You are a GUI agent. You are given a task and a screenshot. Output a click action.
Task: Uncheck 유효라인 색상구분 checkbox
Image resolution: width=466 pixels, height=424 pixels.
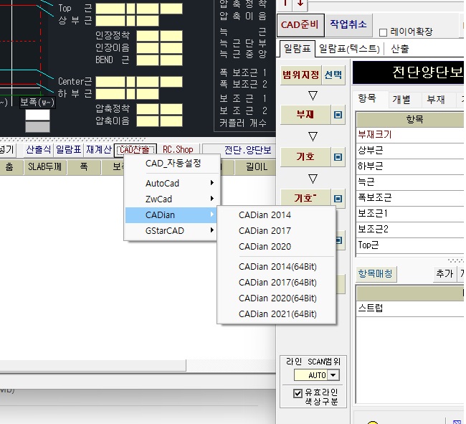coord(298,393)
